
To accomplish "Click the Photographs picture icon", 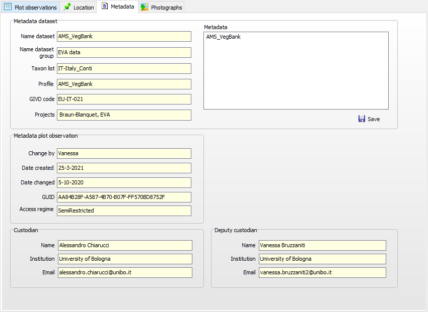I will point(145,8).
